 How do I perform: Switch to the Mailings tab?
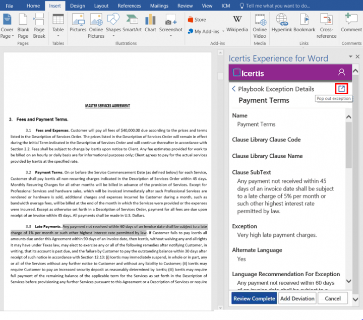pyautogui.click(x=159, y=6)
